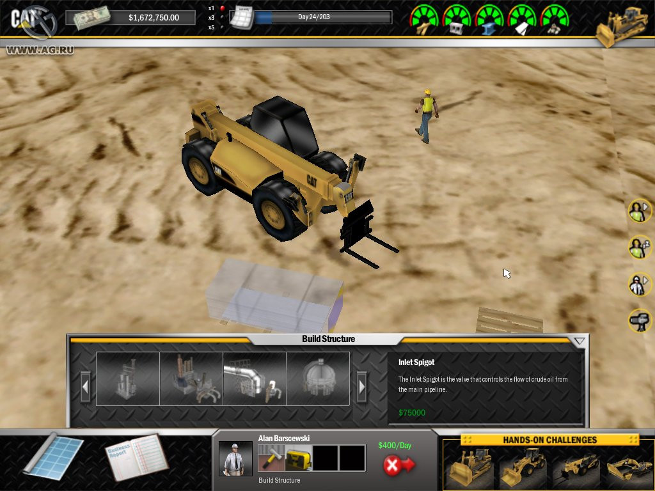
Task: Start the bulldozer hands-on challenge
Action: [470, 467]
